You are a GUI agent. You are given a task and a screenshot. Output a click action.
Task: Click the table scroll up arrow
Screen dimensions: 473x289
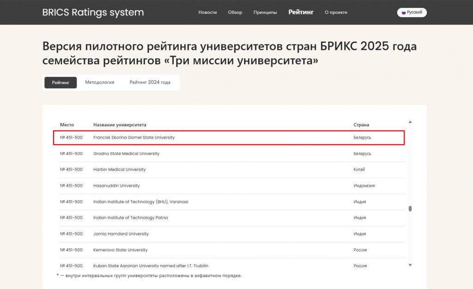tap(410, 122)
